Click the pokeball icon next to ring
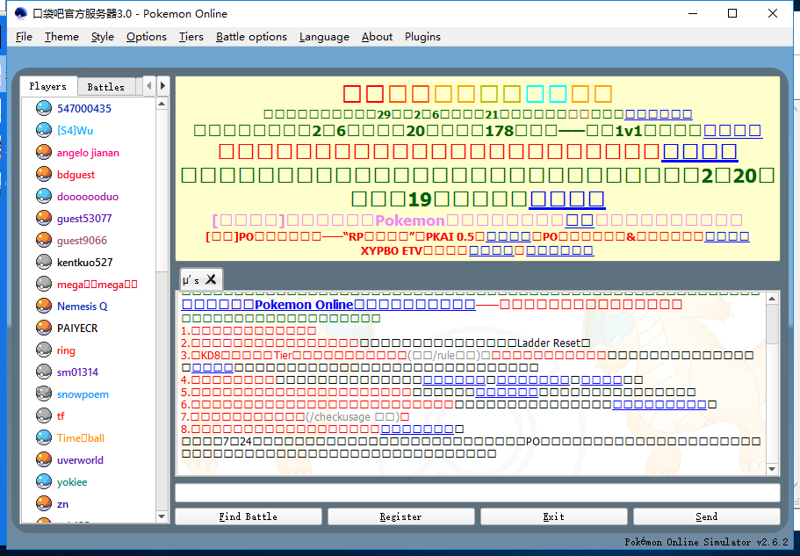Viewport: 800px width, 556px height. pos(44,350)
